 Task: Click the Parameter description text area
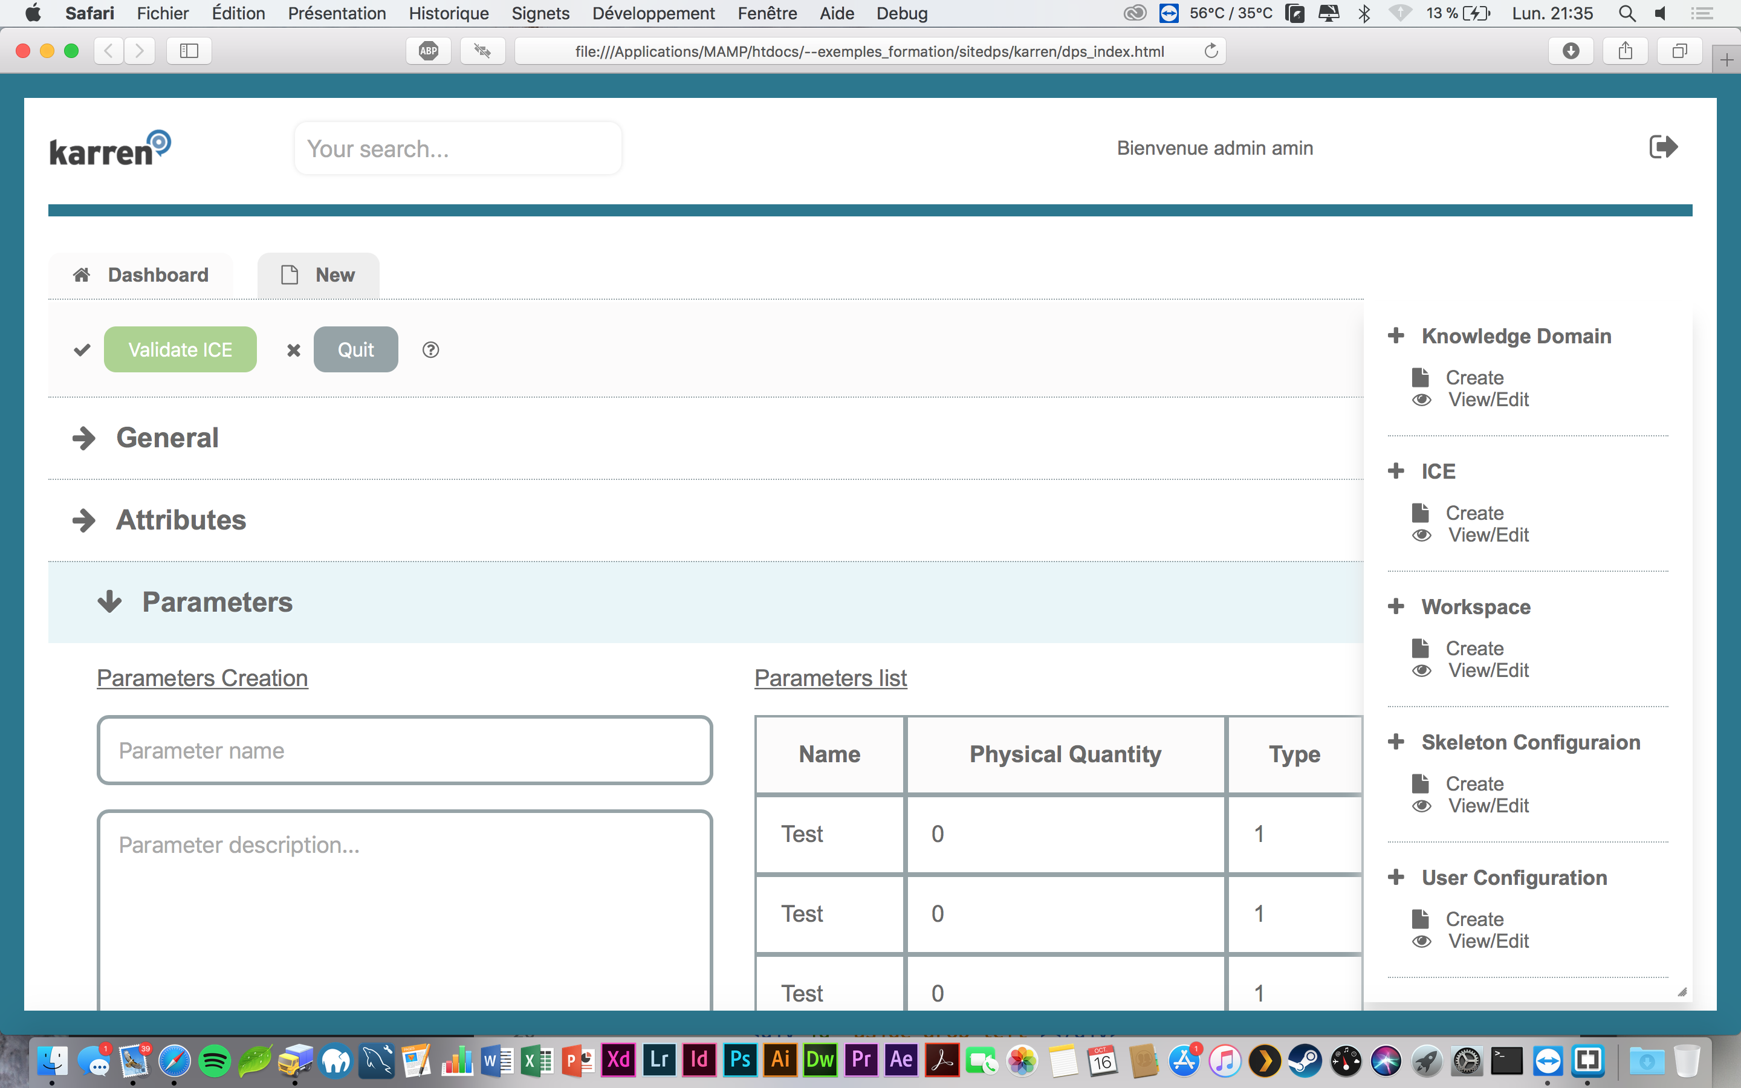tap(404, 911)
